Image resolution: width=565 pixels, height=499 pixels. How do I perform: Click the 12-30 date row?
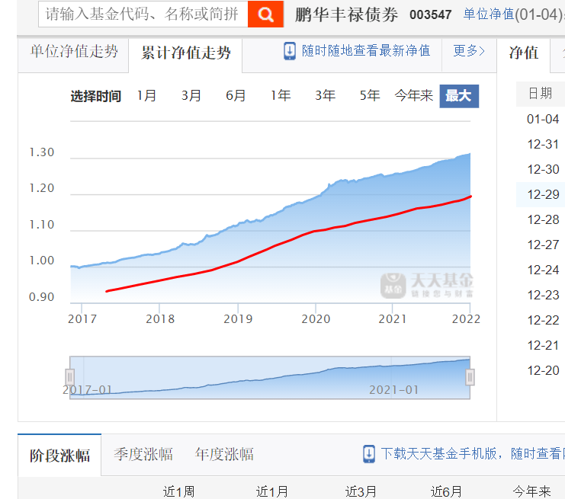[543, 170]
